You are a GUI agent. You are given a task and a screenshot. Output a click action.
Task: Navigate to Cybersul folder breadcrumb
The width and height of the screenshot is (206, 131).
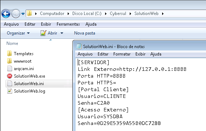pos(118,14)
